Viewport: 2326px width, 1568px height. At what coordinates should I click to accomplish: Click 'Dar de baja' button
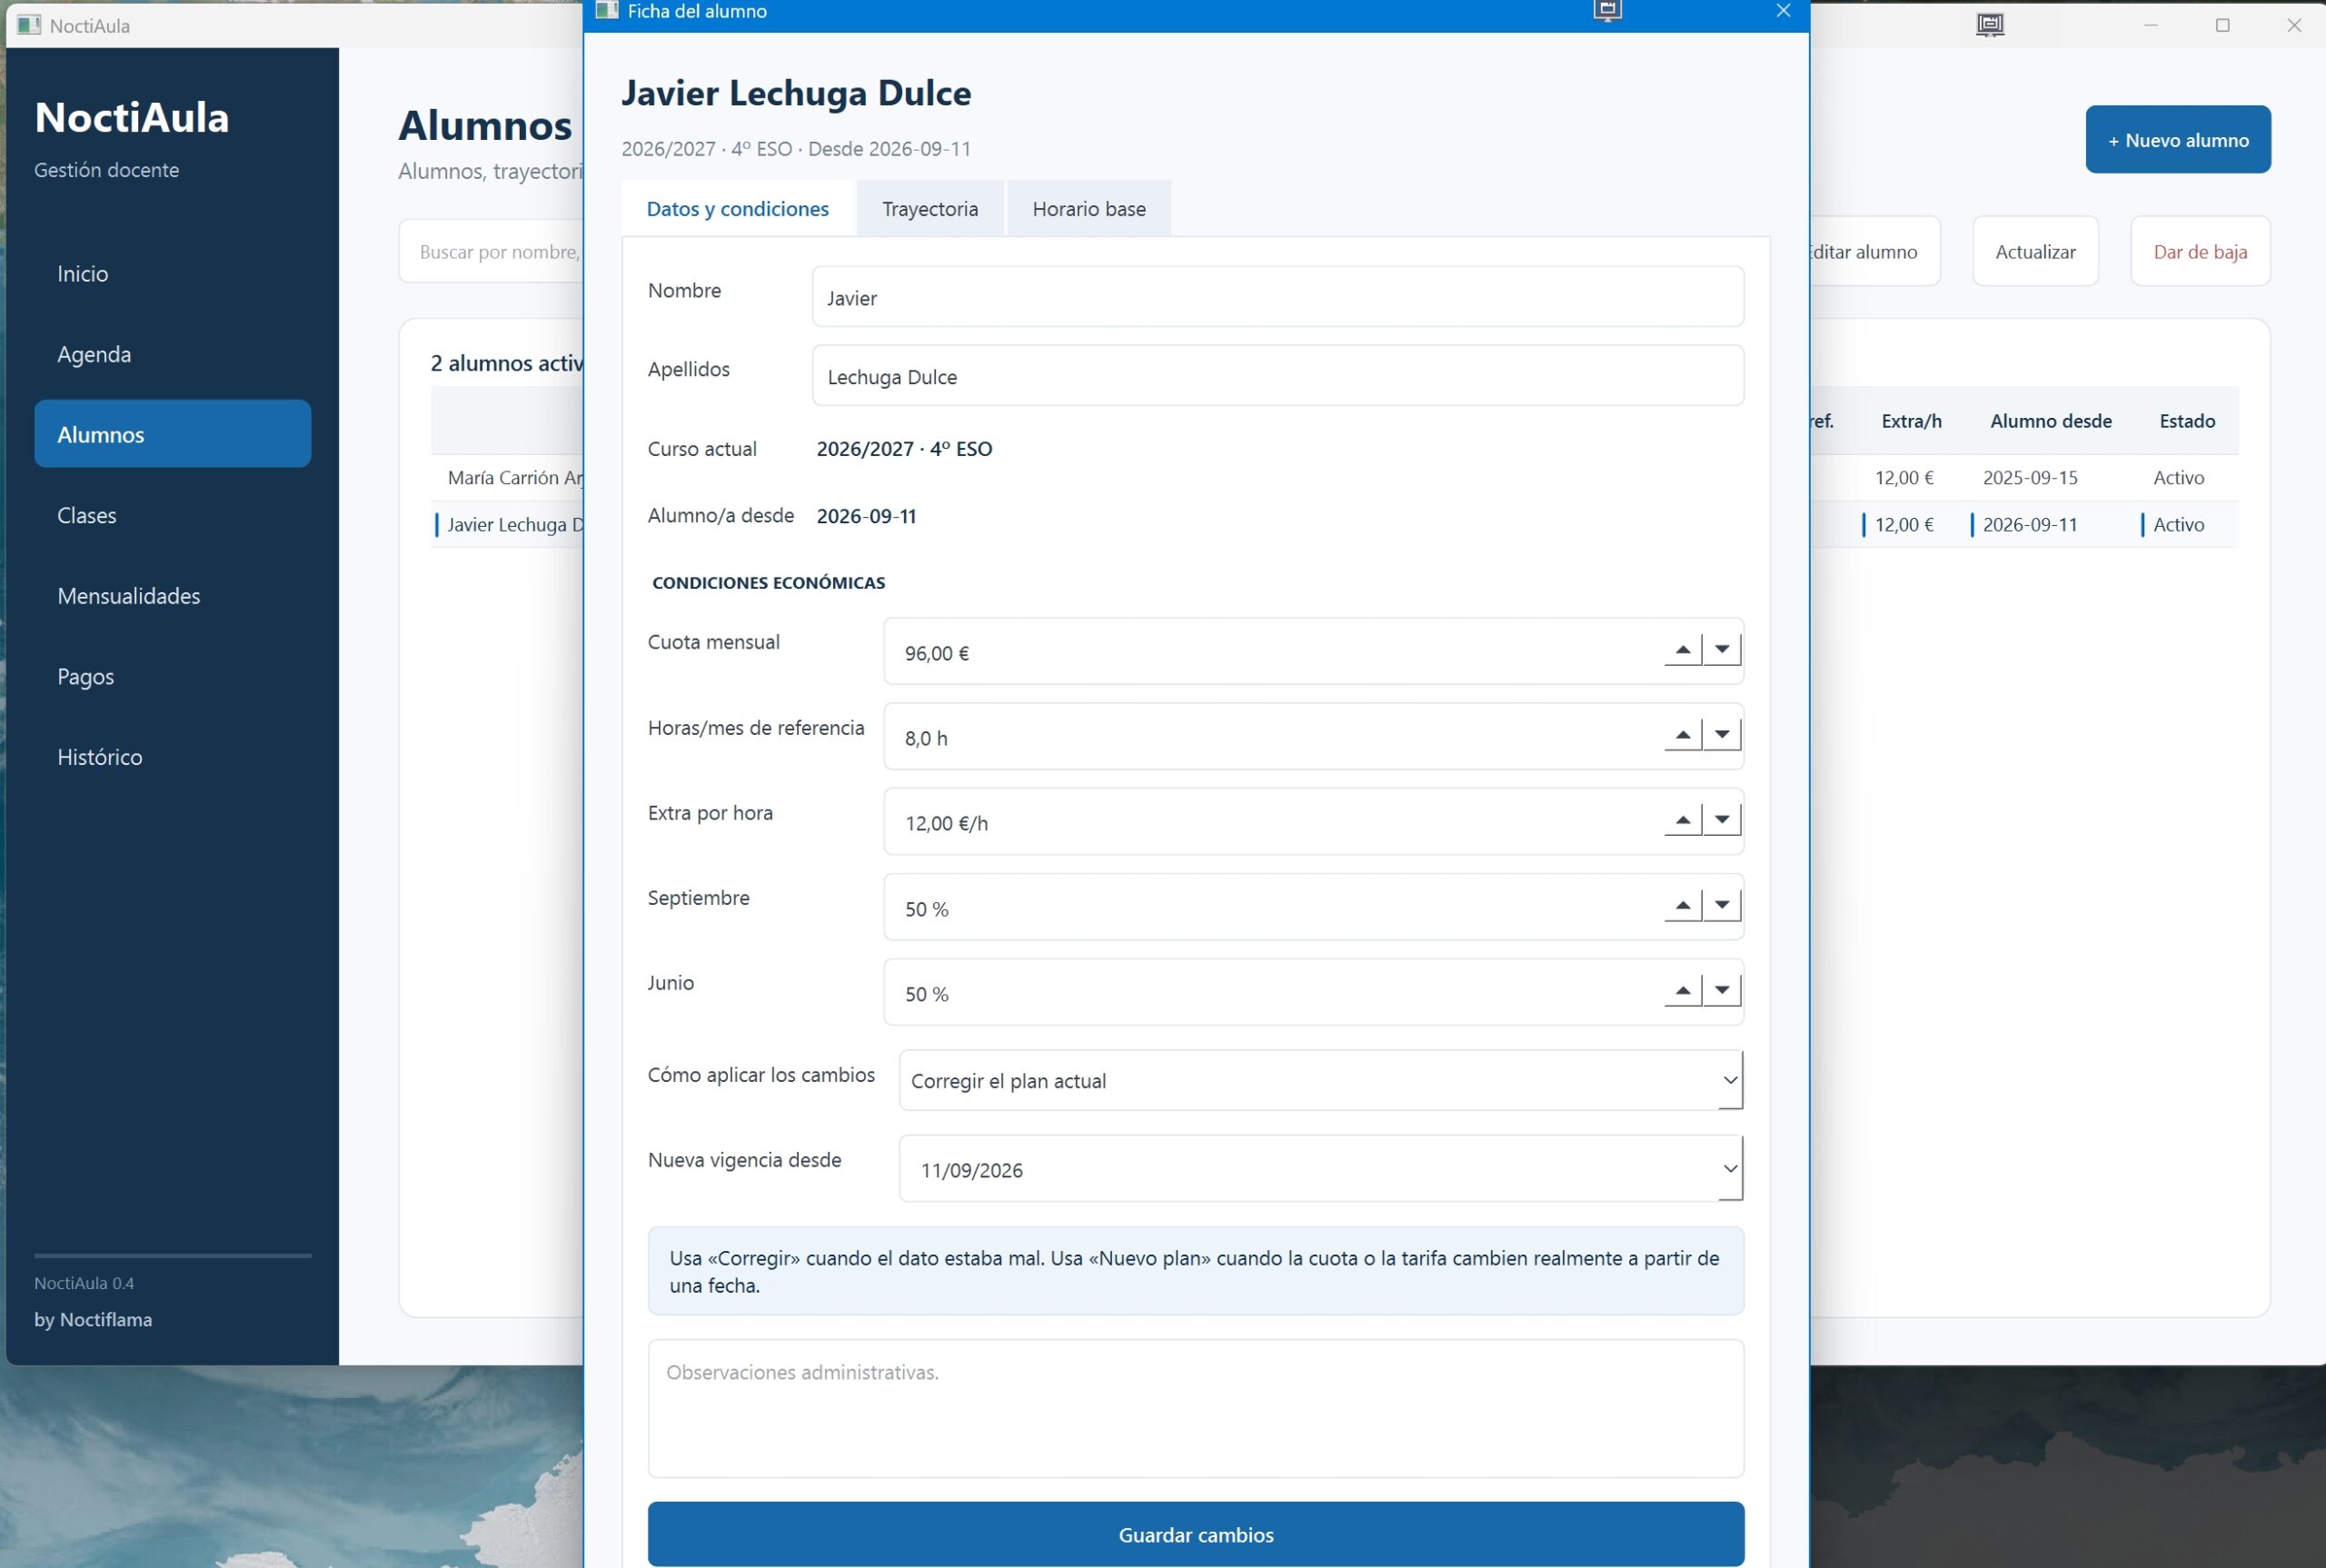(2200, 252)
